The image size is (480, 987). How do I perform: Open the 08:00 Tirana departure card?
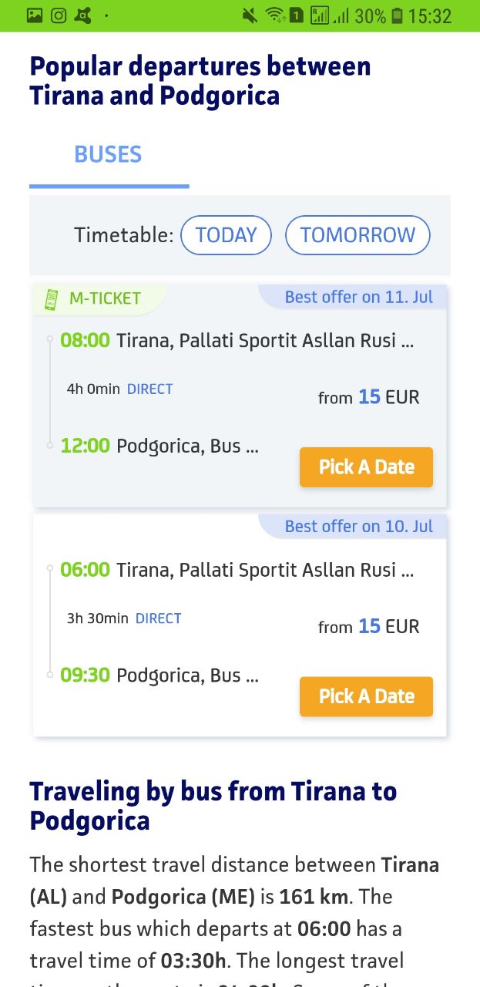(240, 396)
